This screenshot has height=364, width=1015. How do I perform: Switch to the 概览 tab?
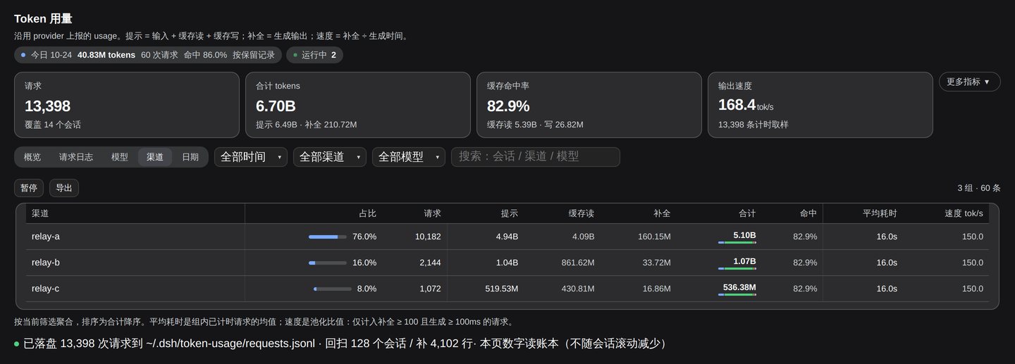point(32,157)
